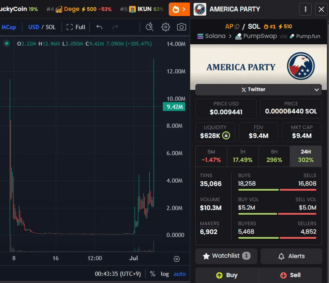329x283 pixels.
Task: Click the boosts 510 lightning badge
Action: coord(285,27)
